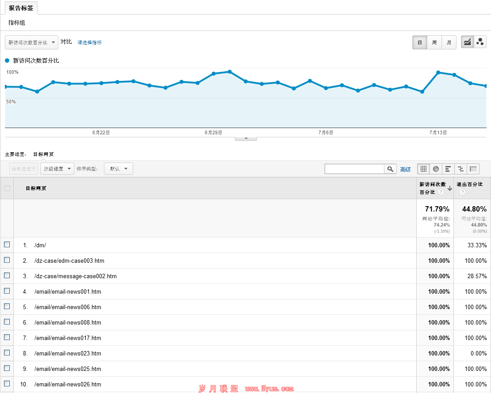The image size is (491, 393).
Task: Open the 次级维度 secondary dimension dropdown
Action: click(58, 169)
